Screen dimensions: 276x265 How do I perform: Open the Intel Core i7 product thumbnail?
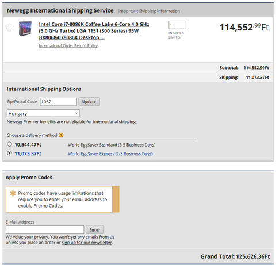tap(25, 28)
